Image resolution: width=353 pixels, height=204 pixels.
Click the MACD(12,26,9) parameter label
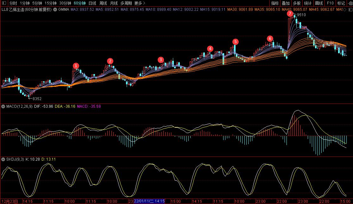(x=19, y=106)
